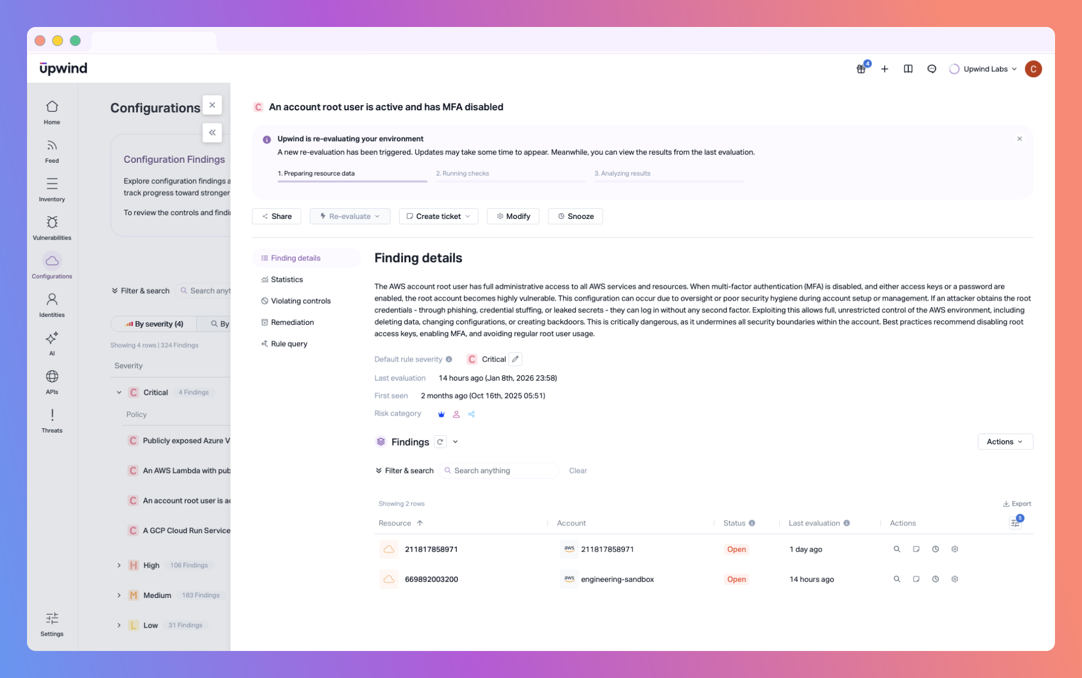The width and height of the screenshot is (1082, 678).
Task: Click the pencil to edit Critical severity
Action: tap(515, 359)
